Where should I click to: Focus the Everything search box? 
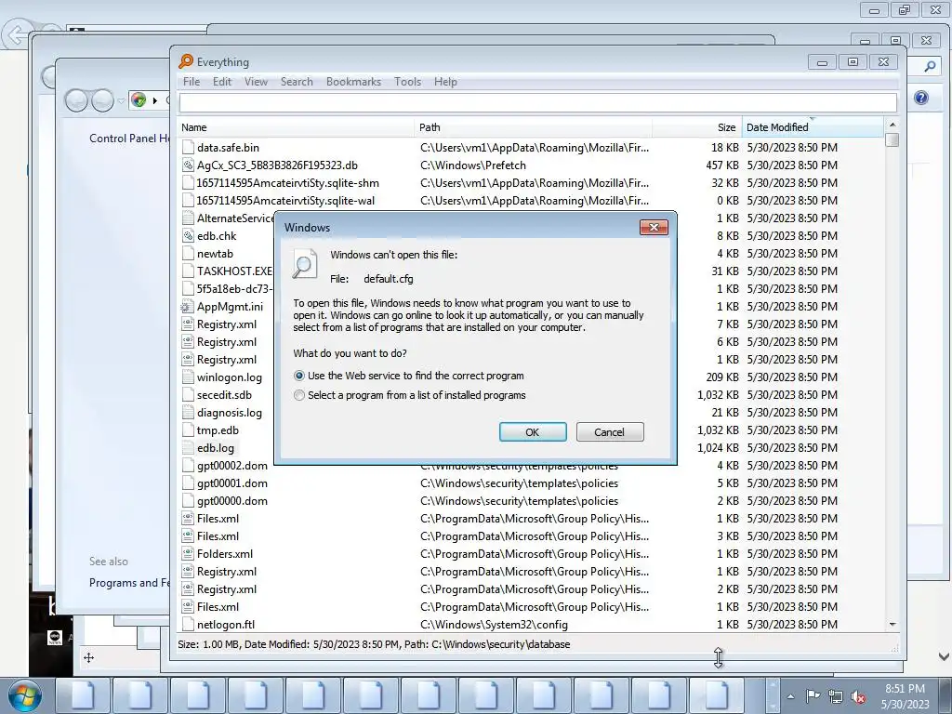(538, 102)
